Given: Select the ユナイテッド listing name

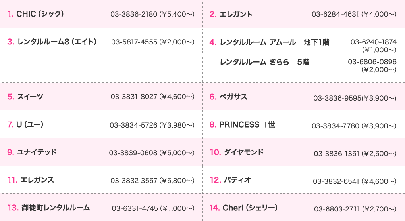Looking at the screenshot, I should click(37, 152).
